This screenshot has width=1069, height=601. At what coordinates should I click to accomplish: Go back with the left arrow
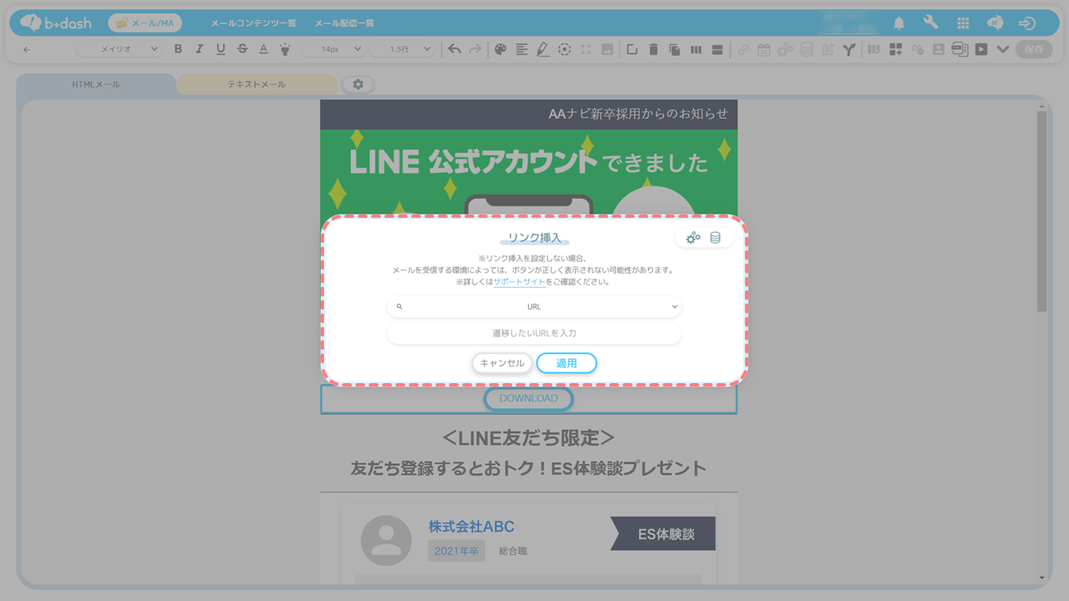[27, 49]
